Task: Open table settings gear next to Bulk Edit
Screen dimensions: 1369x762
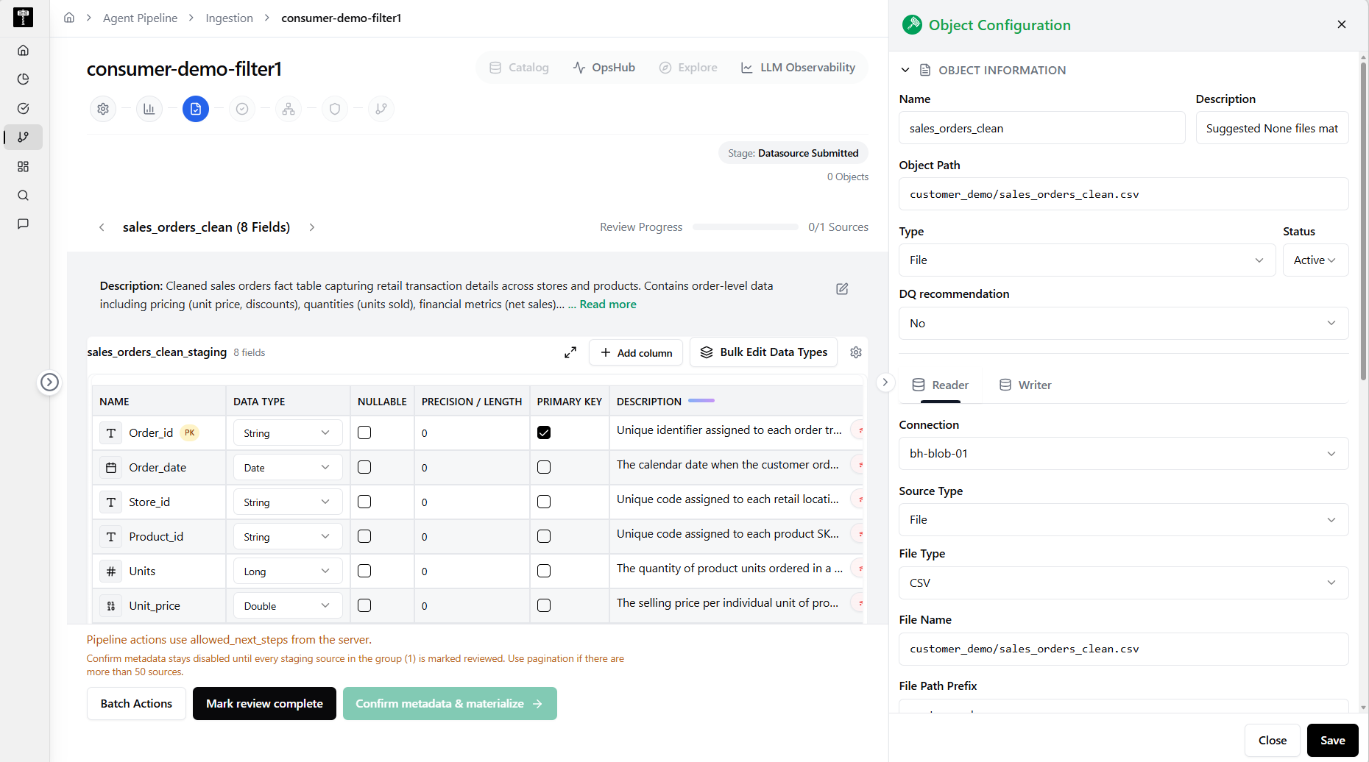Action: tap(856, 352)
